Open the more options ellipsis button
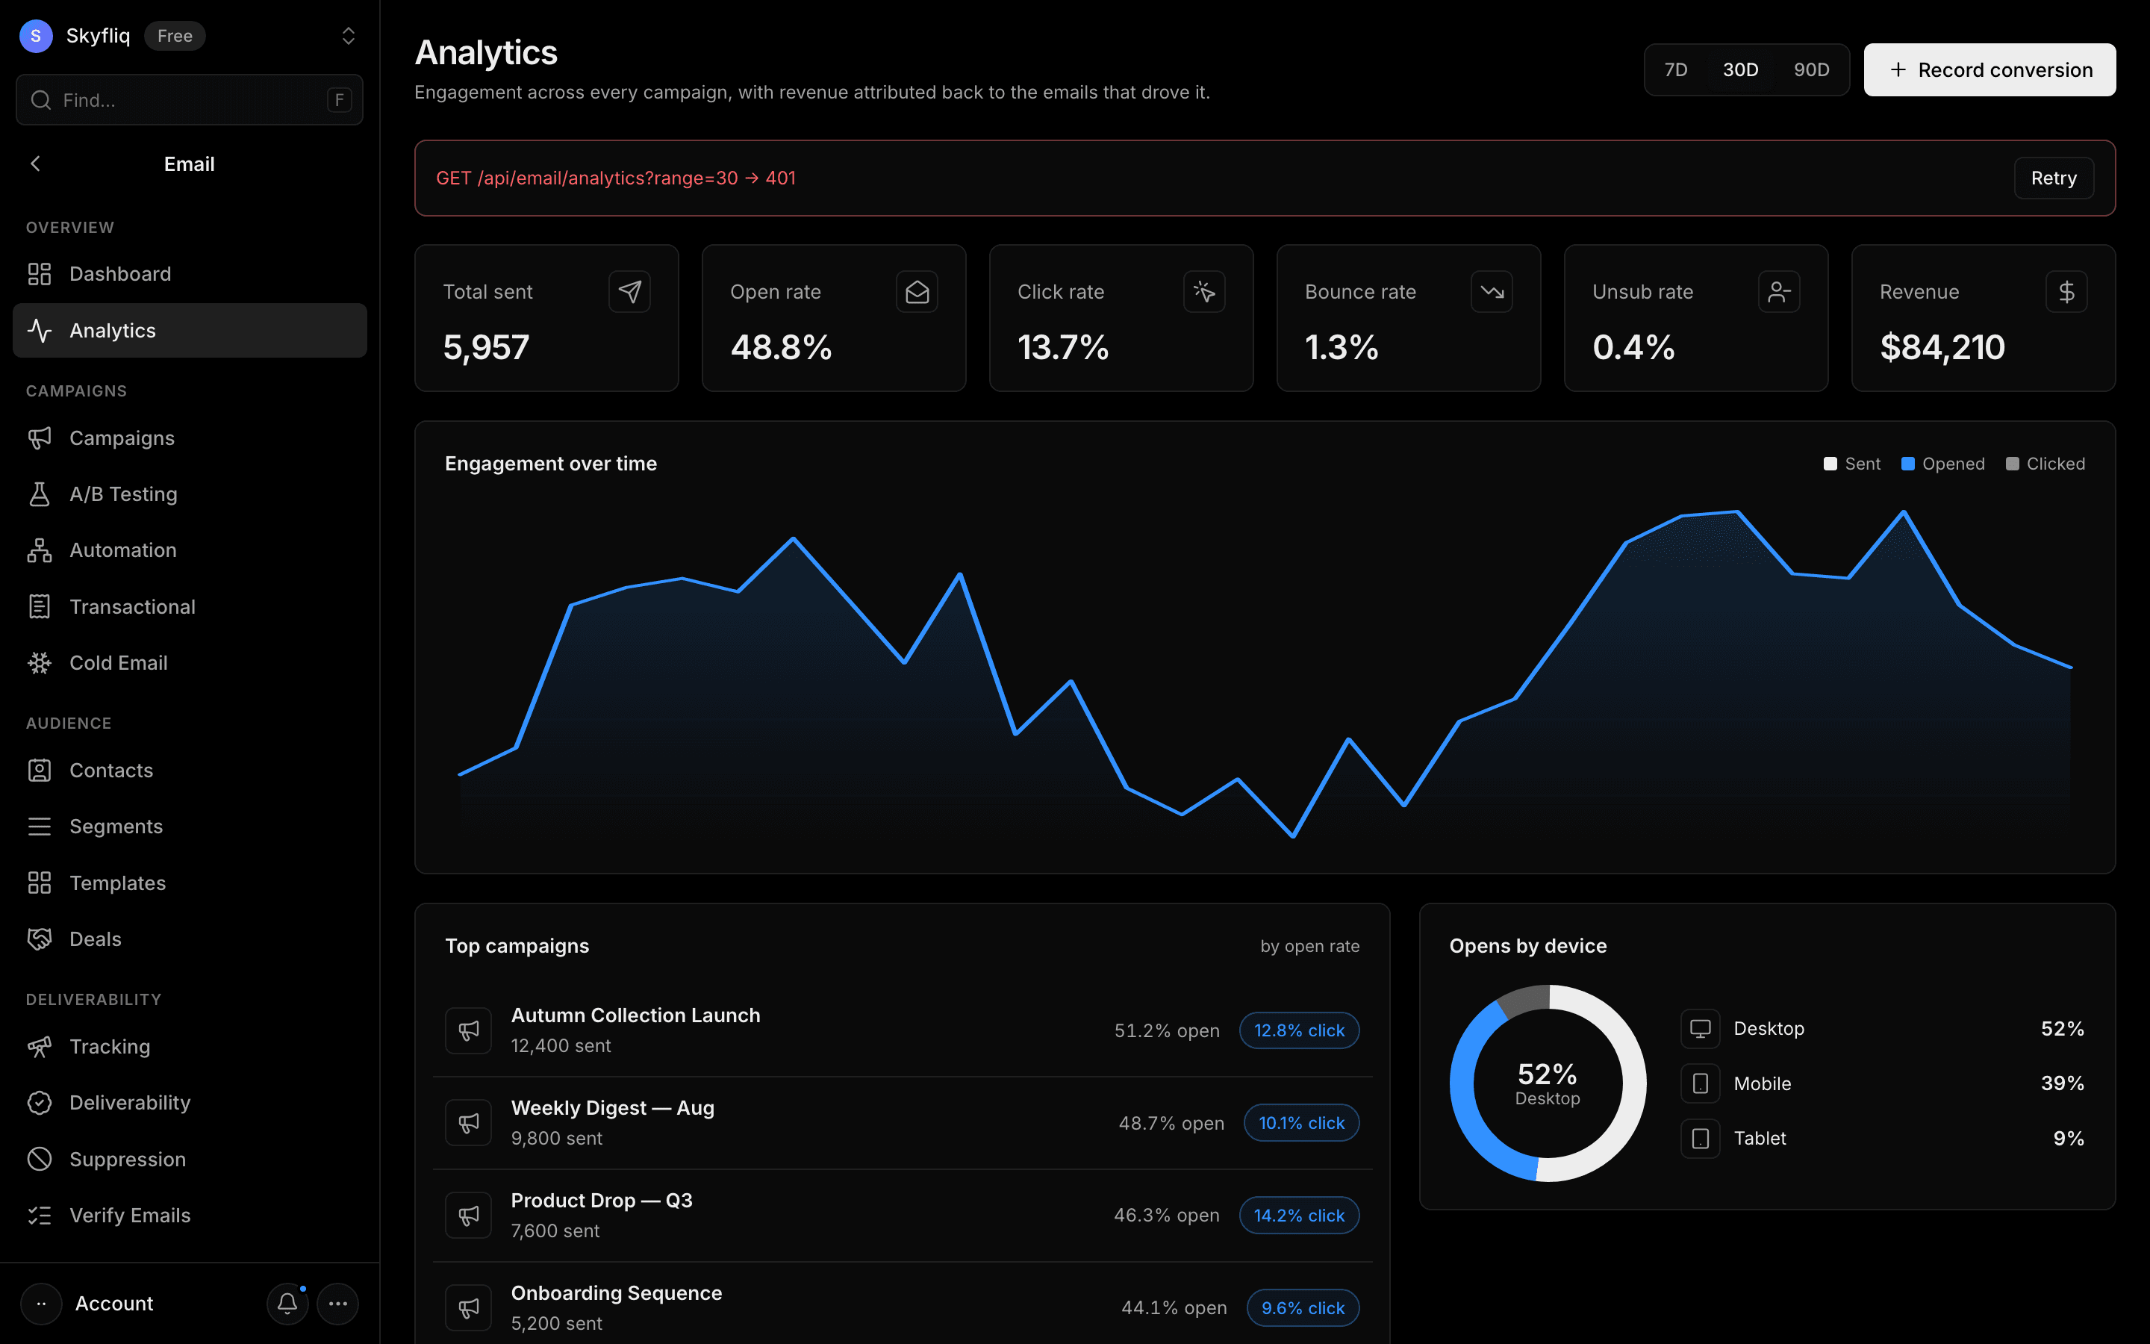Screen dimensions: 2150x1344 click(337, 1304)
